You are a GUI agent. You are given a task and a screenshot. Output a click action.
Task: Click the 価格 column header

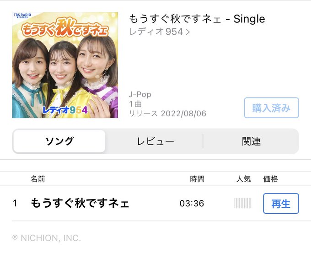(271, 179)
